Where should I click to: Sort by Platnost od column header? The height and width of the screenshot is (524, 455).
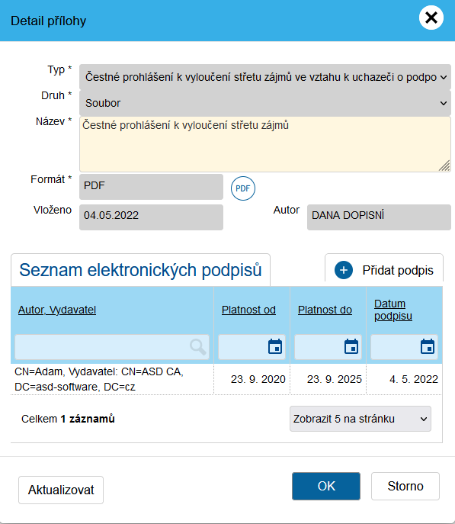click(x=248, y=310)
